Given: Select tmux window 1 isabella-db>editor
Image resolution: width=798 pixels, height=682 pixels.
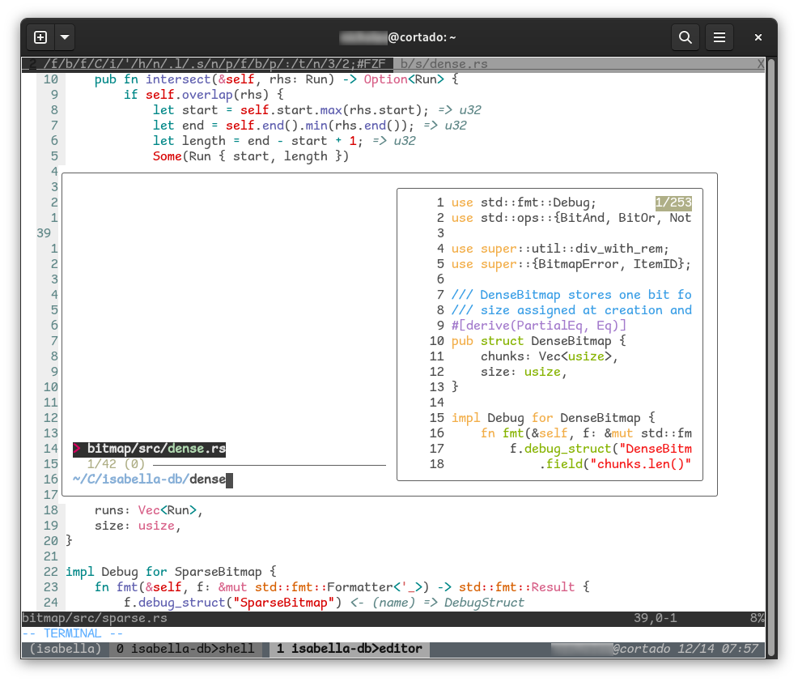Looking at the screenshot, I should pyautogui.click(x=349, y=649).
